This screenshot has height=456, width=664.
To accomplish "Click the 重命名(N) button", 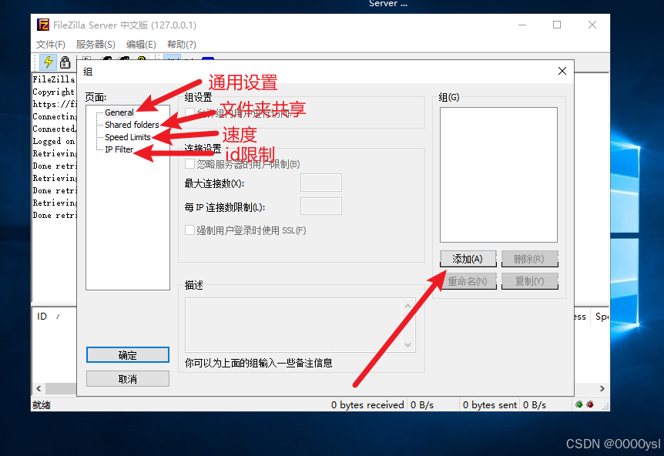I will click(468, 281).
